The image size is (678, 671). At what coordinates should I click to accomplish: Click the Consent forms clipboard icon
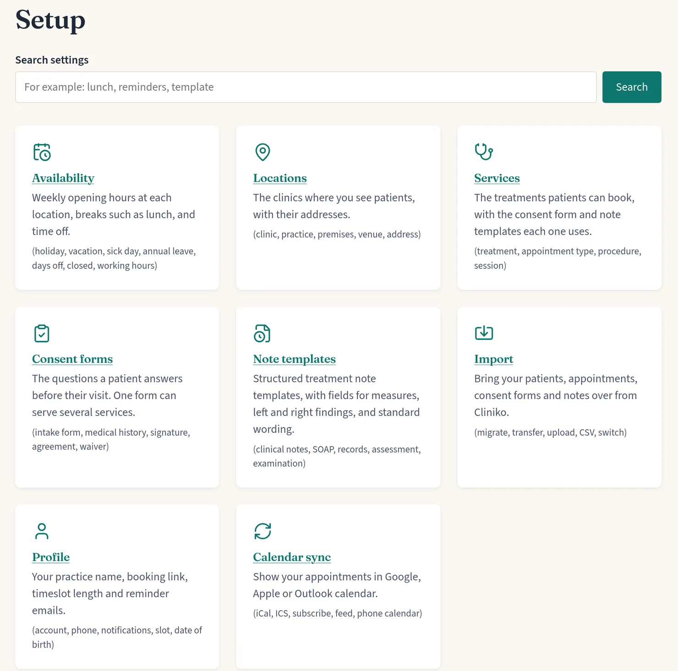(x=42, y=333)
